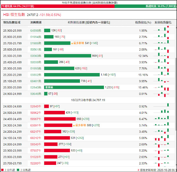Click the value 580 [+270]

pyautogui.click(x=93, y=125)
